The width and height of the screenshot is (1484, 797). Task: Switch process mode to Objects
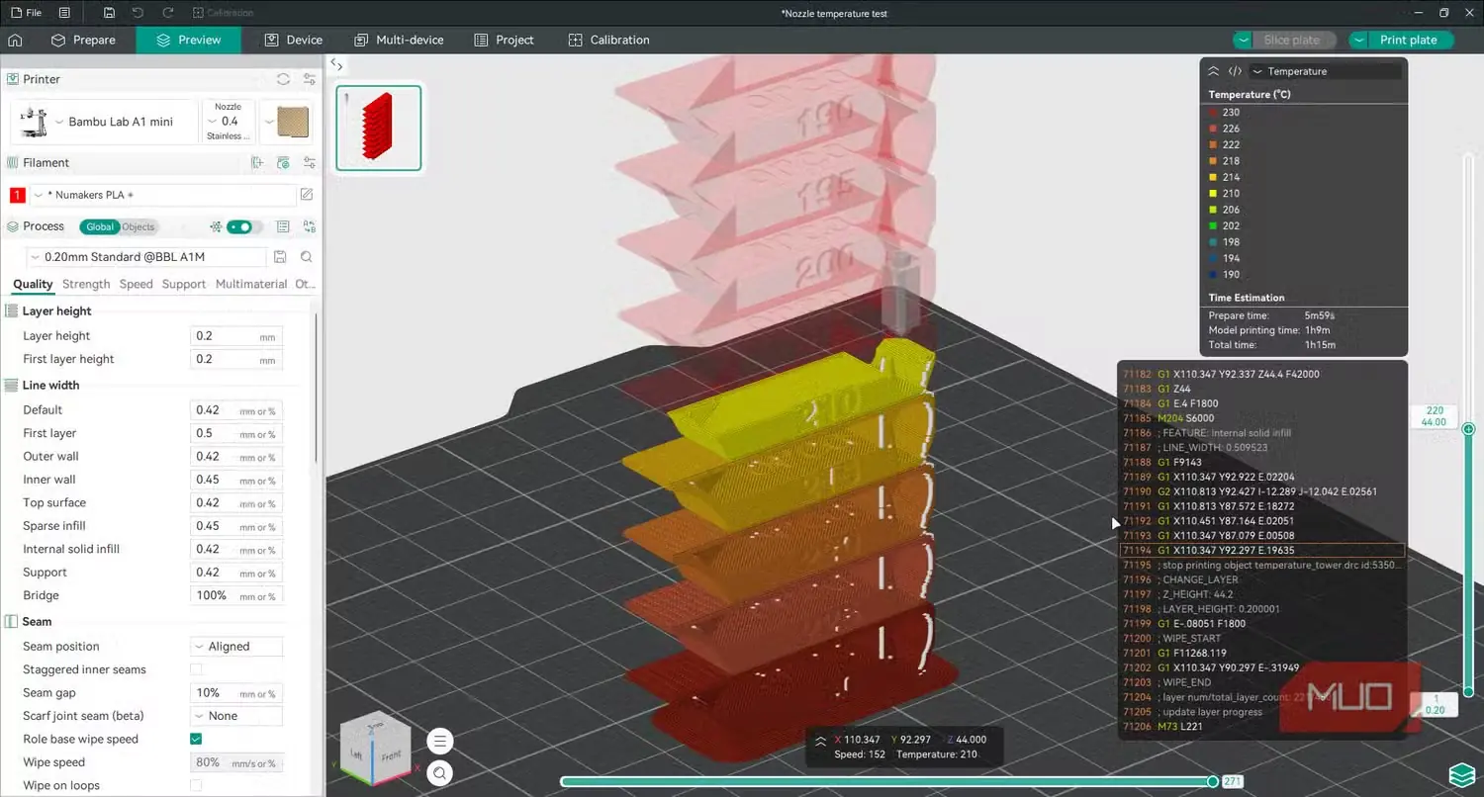[x=138, y=226]
